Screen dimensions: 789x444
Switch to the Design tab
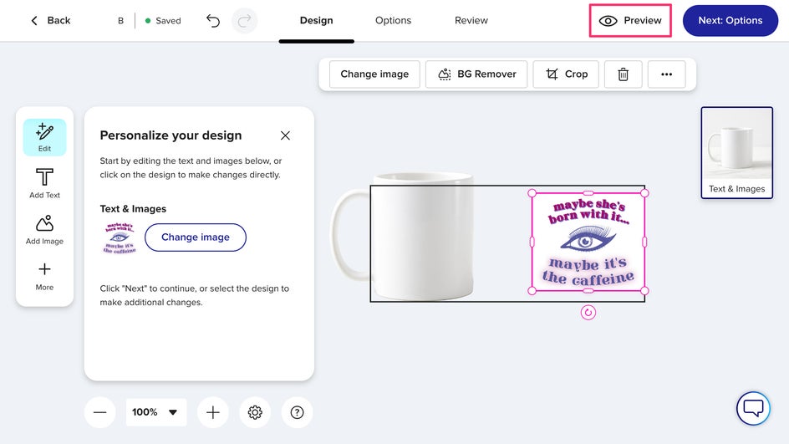pyautogui.click(x=317, y=21)
